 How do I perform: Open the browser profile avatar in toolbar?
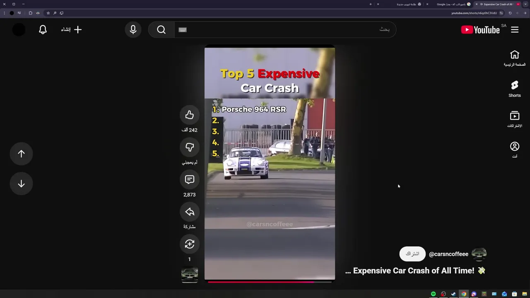pyautogui.click(x=12, y=13)
